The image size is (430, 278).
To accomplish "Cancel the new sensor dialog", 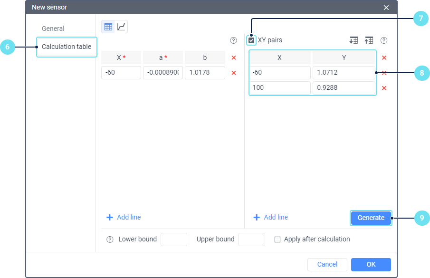I will pos(327,264).
